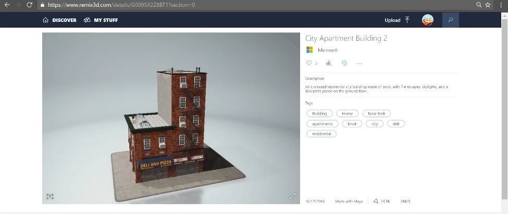Select the New York tag

click(x=377, y=114)
